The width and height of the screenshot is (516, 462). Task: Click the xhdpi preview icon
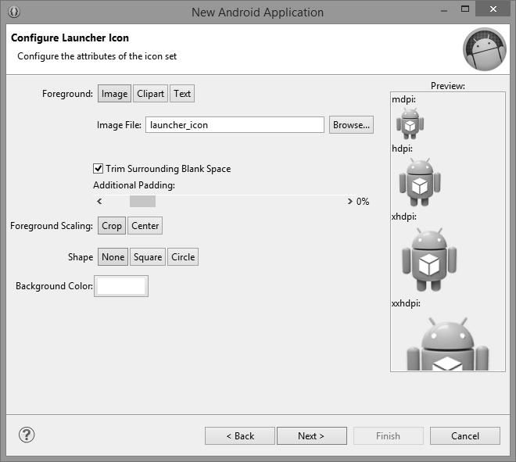click(x=429, y=260)
